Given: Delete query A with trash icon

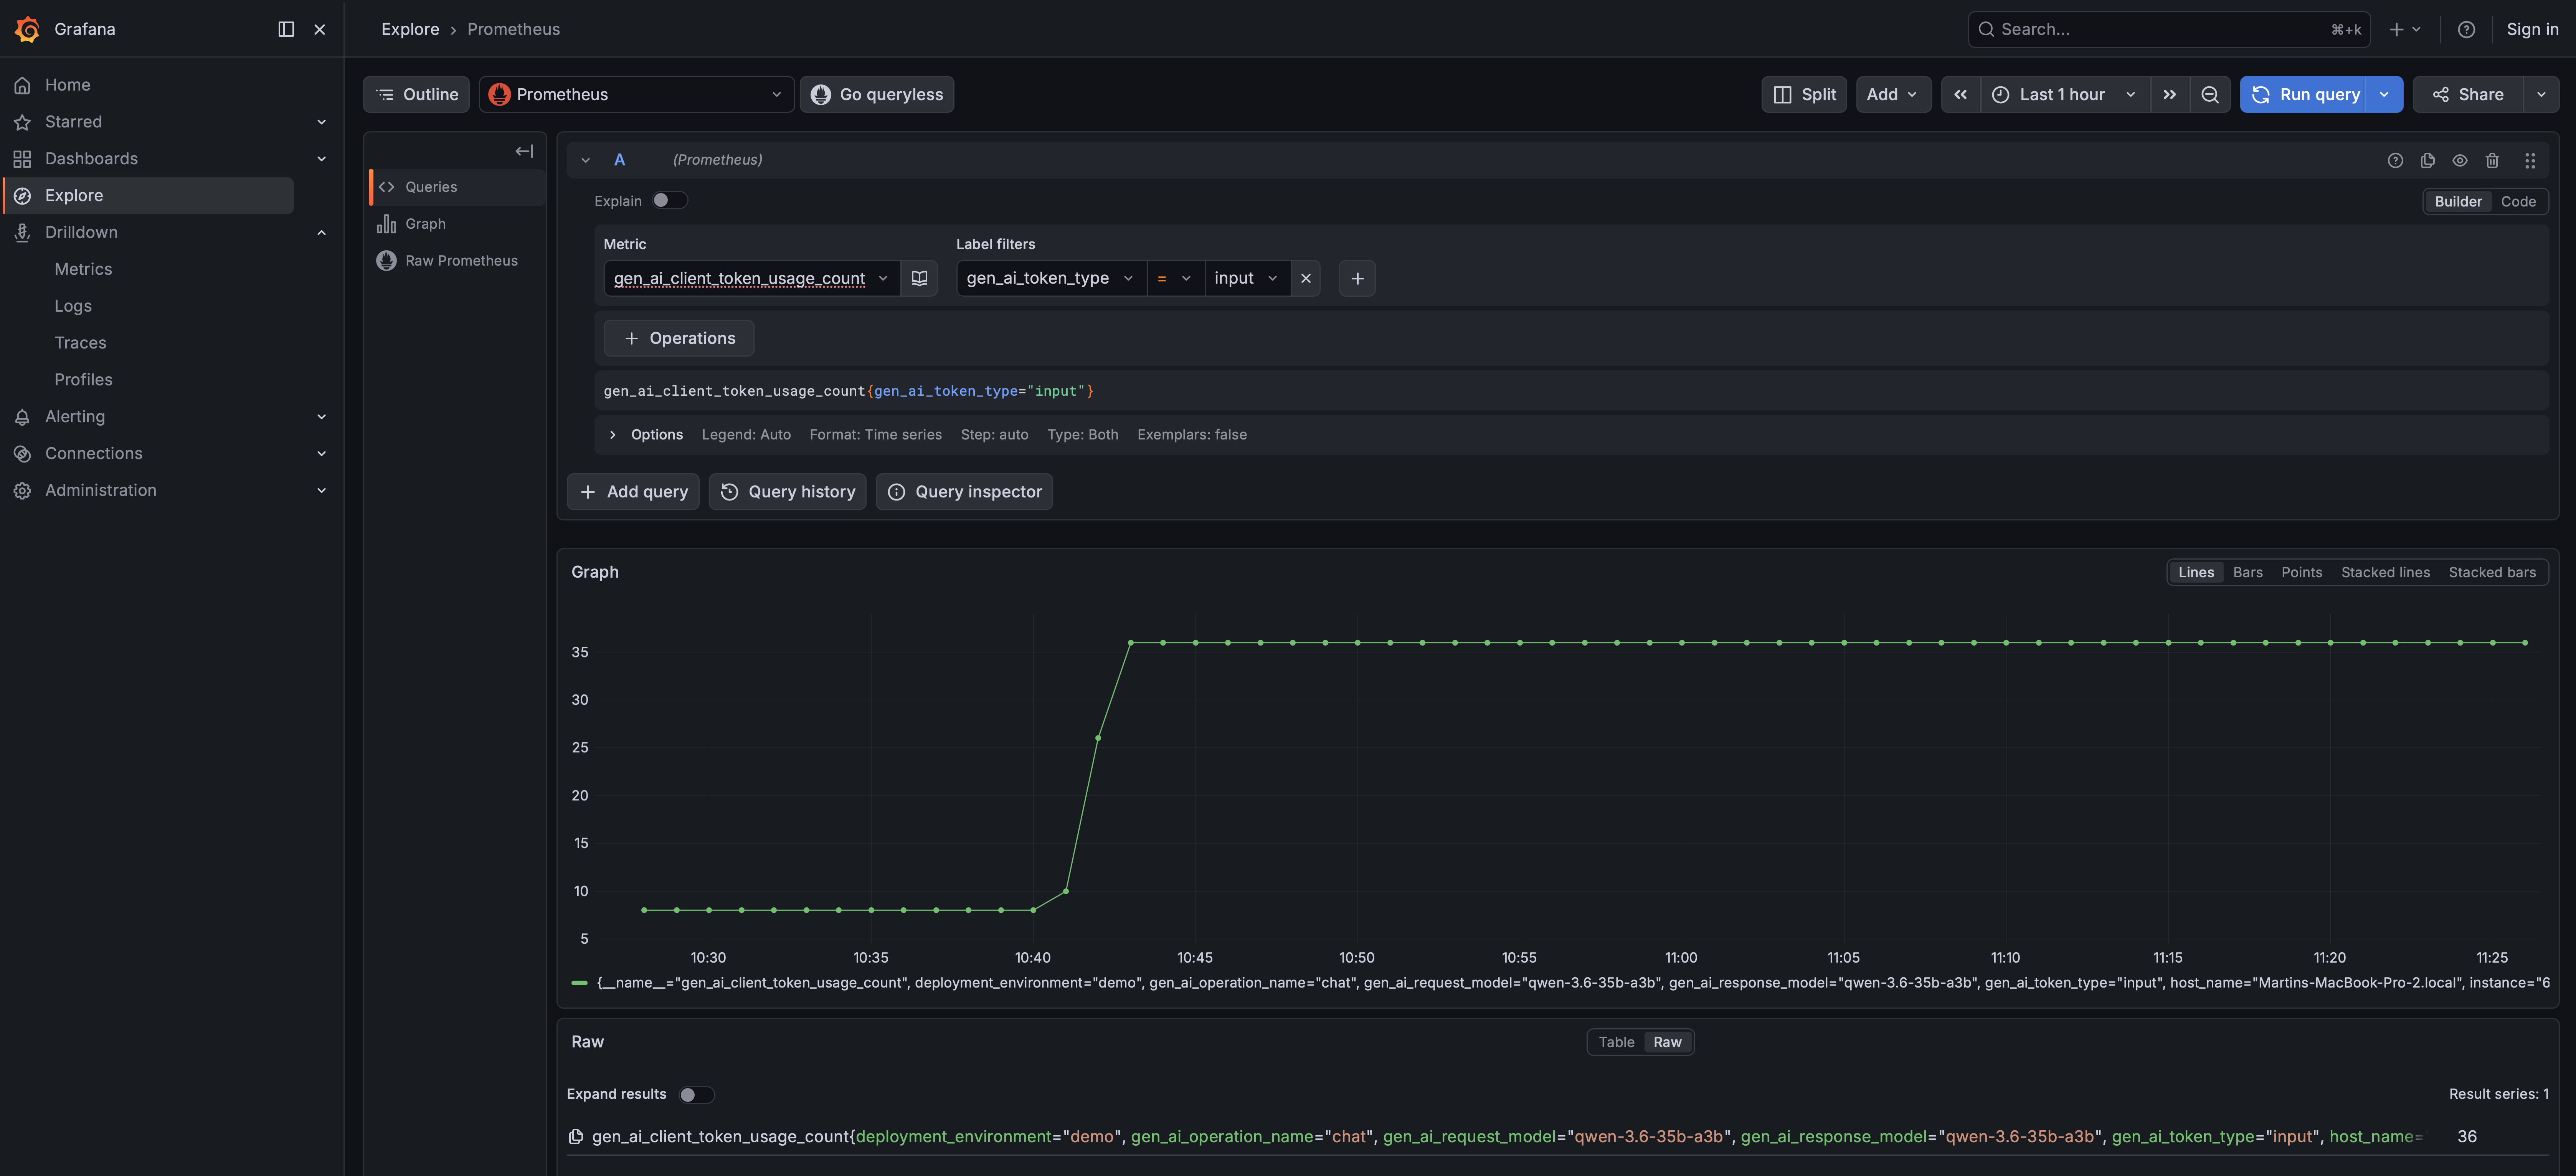Looking at the screenshot, I should click(x=2492, y=160).
